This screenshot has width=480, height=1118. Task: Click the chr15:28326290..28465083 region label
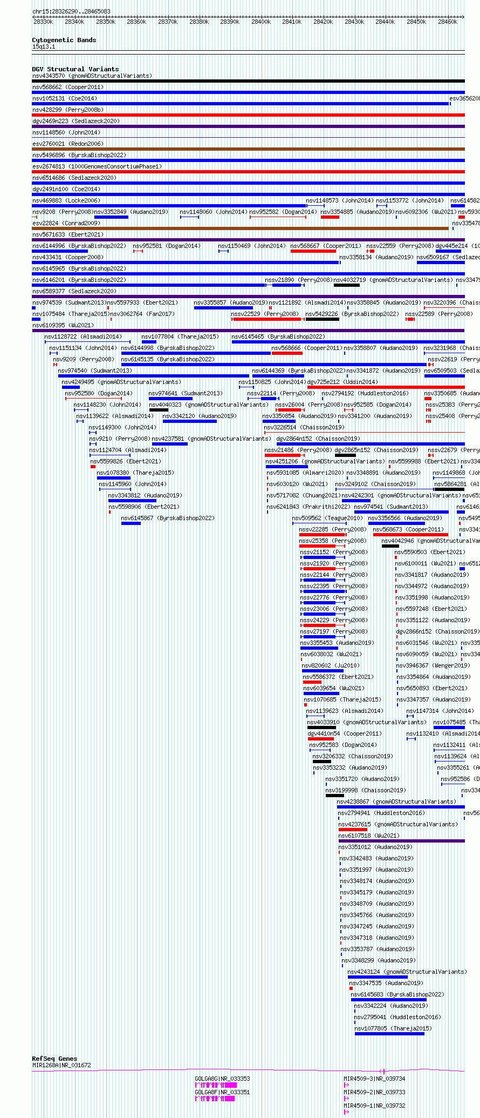[71, 11]
